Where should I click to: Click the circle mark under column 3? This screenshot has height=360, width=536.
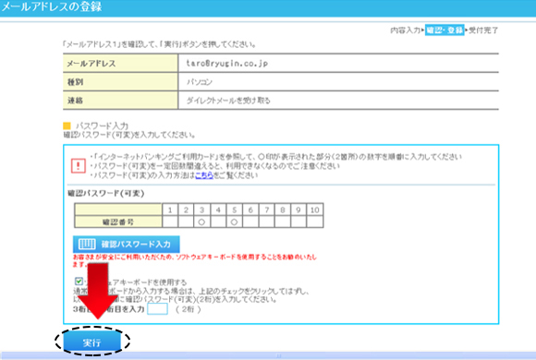tap(201, 222)
